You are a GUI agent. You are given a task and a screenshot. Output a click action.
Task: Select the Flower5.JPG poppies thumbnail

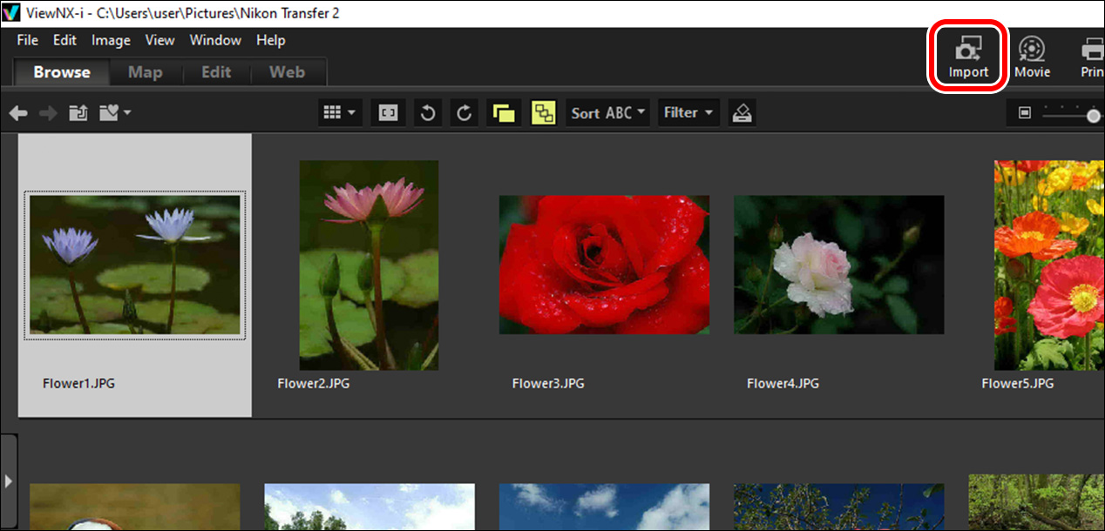click(1049, 265)
